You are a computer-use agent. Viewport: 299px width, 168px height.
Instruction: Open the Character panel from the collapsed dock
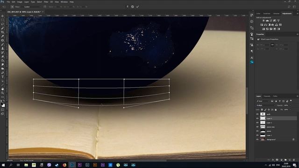[252, 57]
